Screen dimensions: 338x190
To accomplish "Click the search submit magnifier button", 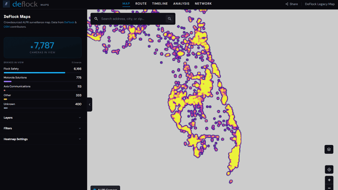I will click(170, 19).
